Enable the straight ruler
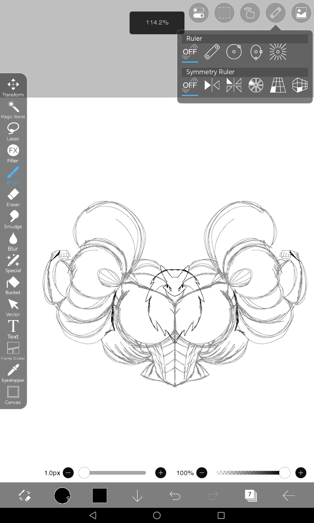 [212, 52]
